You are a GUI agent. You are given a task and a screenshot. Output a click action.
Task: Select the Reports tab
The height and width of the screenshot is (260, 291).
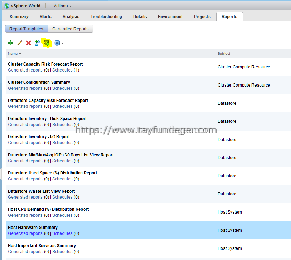click(229, 16)
